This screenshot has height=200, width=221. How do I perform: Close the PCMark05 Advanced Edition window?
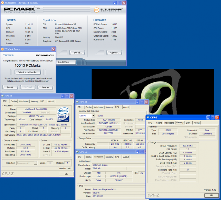(124, 3)
